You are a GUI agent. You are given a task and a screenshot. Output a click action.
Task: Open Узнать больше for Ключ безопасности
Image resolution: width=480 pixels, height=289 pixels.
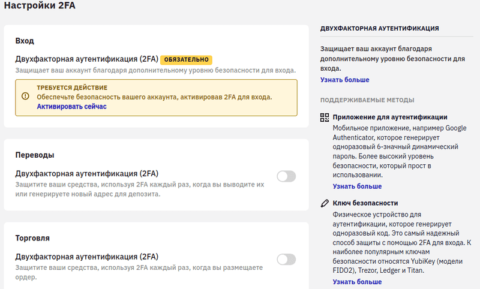pyautogui.click(x=357, y=282)
